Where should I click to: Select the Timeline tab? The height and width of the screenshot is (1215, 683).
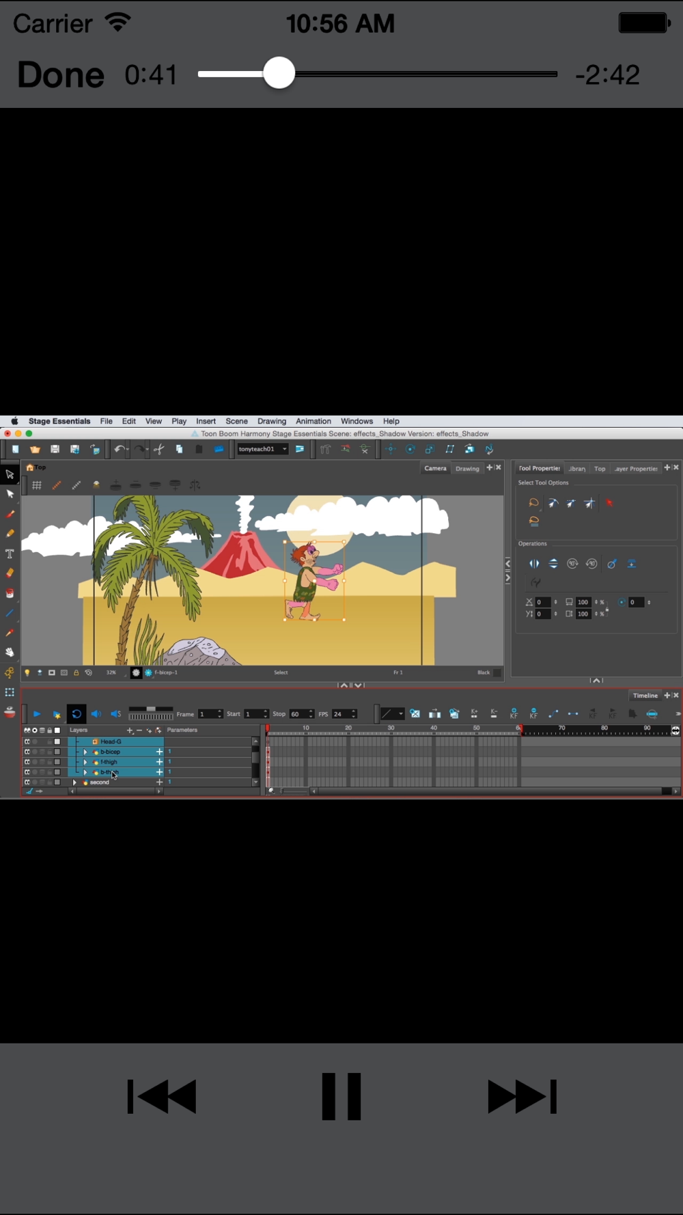[x=645, y=695]
